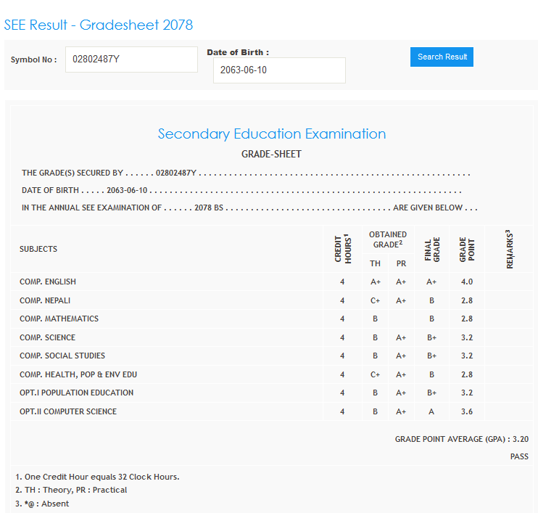Click the TH theory sub-header

[x=375, y=263]
